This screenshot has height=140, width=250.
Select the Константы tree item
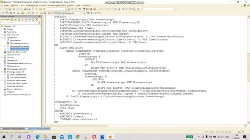click(12, 32)
